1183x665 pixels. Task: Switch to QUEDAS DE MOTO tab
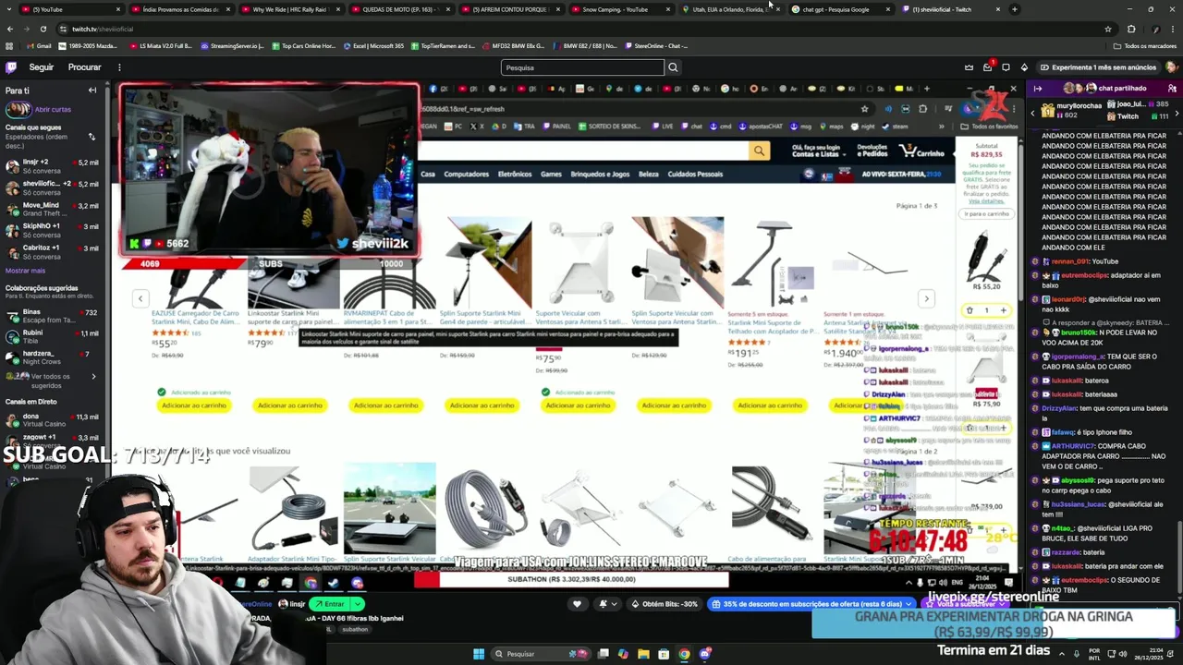pyautogui.click(x=400, y=9)
